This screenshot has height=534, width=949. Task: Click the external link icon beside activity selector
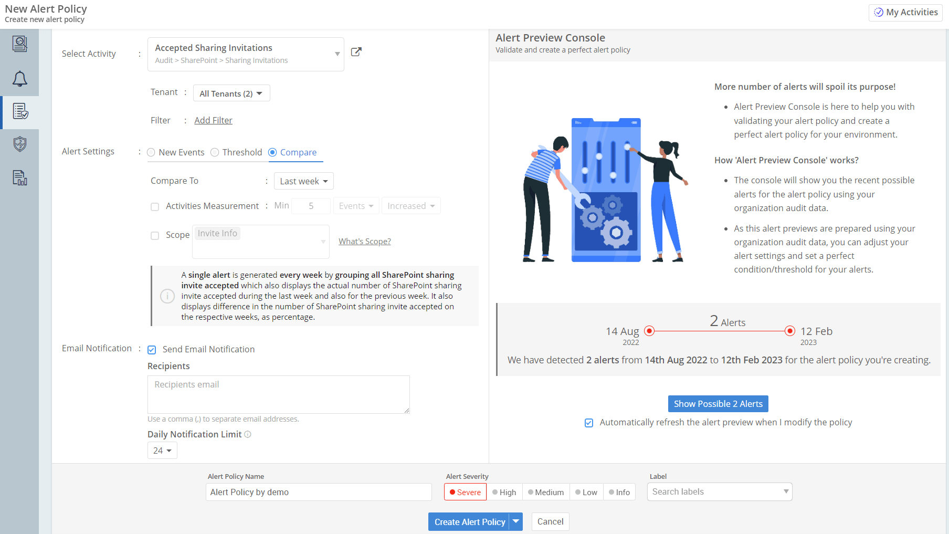[x=356, y=52]
